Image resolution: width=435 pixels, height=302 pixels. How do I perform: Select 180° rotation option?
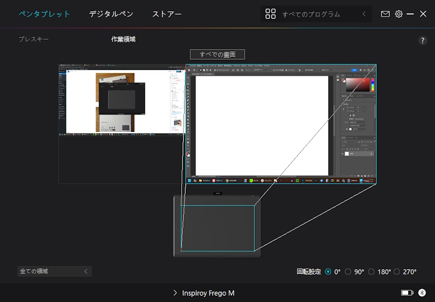click(371, 272)
